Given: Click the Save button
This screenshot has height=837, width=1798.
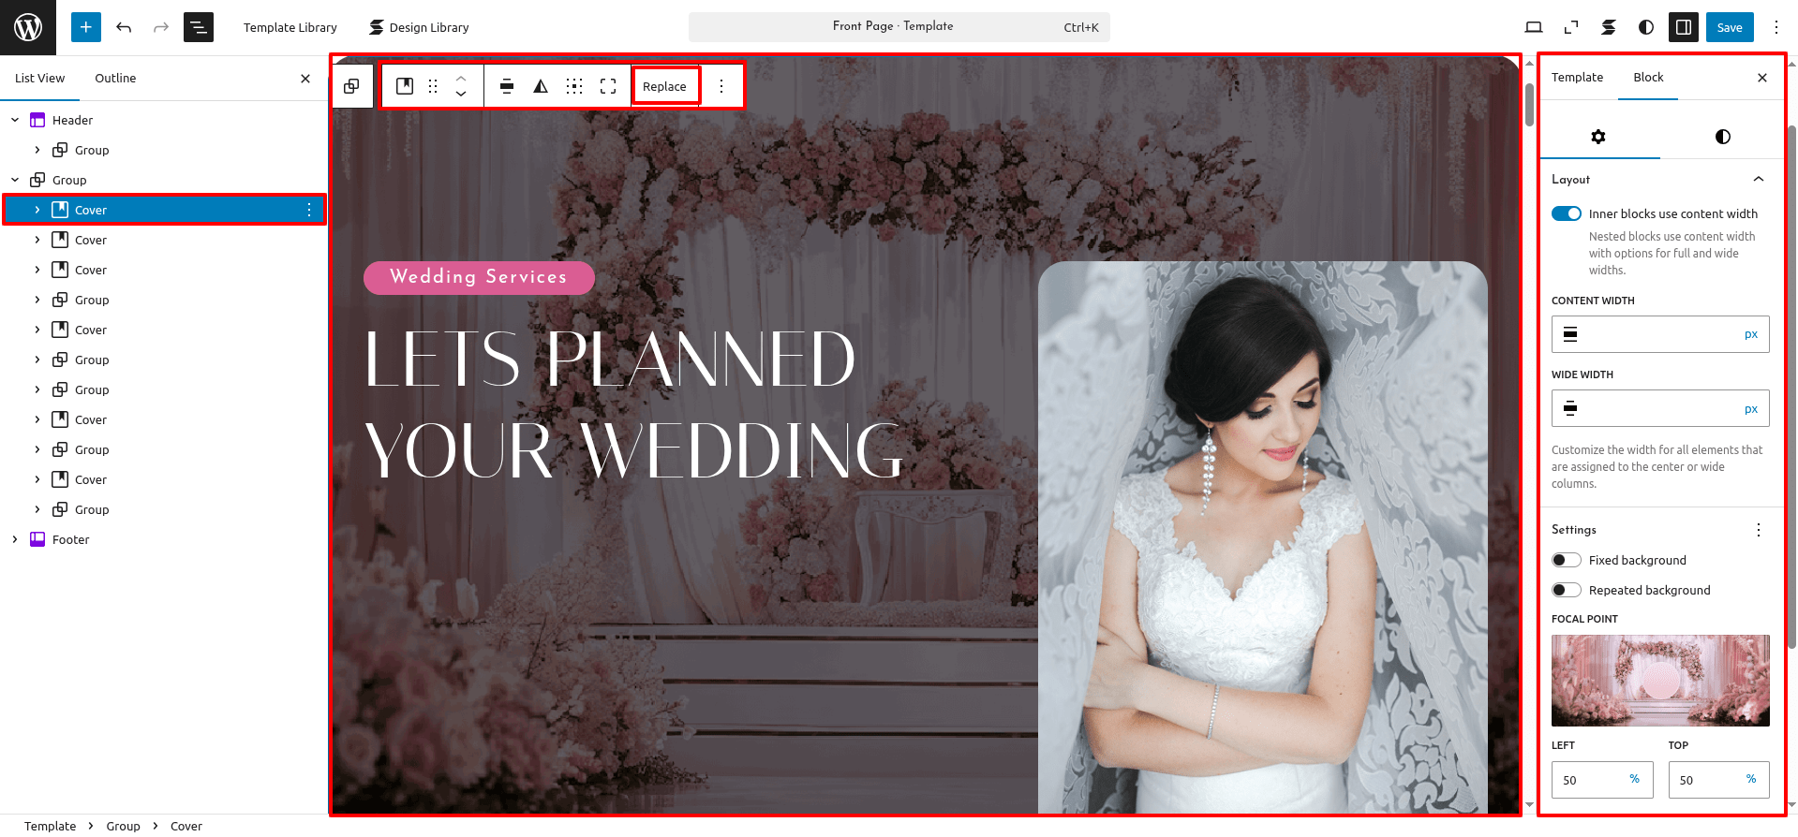Looking at the screenshot, I should click(1729, 27).
